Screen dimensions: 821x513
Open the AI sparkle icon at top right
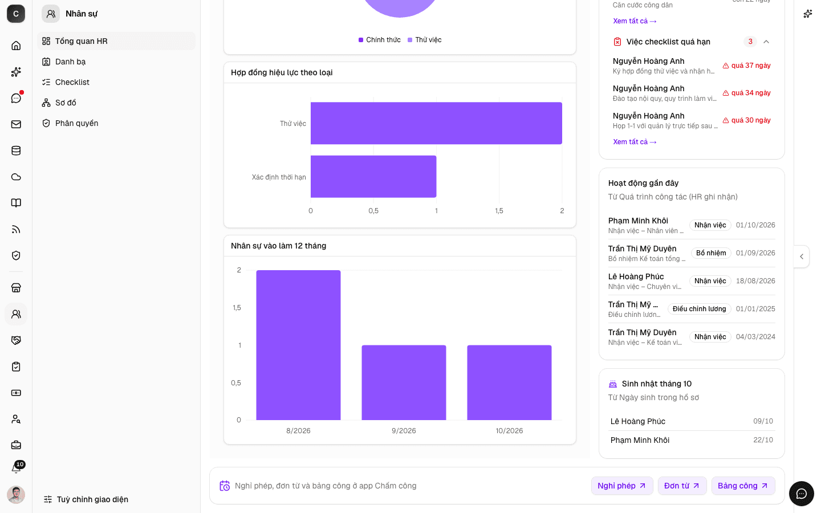(807, 14)
